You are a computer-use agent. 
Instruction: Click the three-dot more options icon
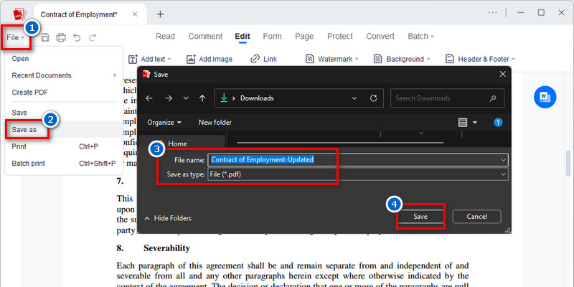[492, 12]
